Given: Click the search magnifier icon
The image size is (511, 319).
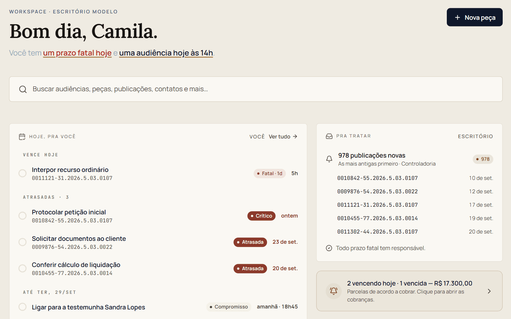Looking at the screenshot, I should pos(23,89).
